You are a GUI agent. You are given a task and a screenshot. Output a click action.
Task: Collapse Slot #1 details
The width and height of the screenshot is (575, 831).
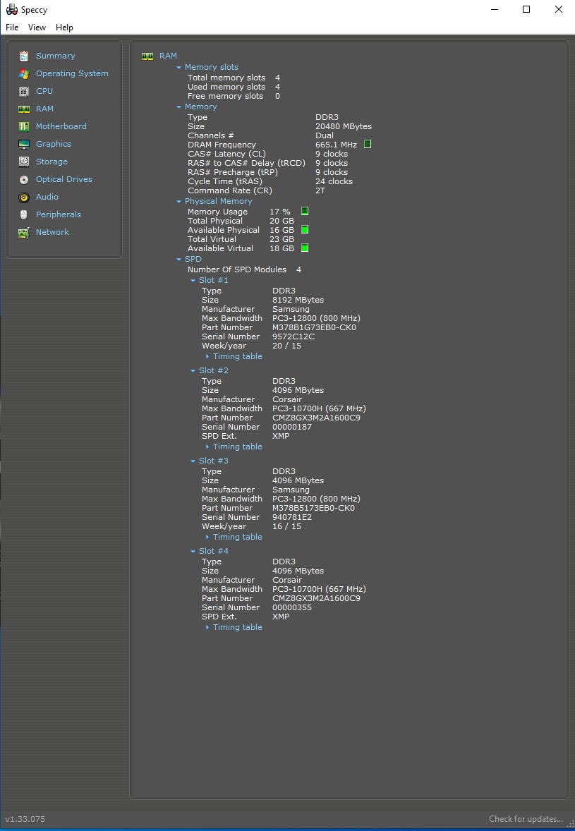click(x=193, y=280)
